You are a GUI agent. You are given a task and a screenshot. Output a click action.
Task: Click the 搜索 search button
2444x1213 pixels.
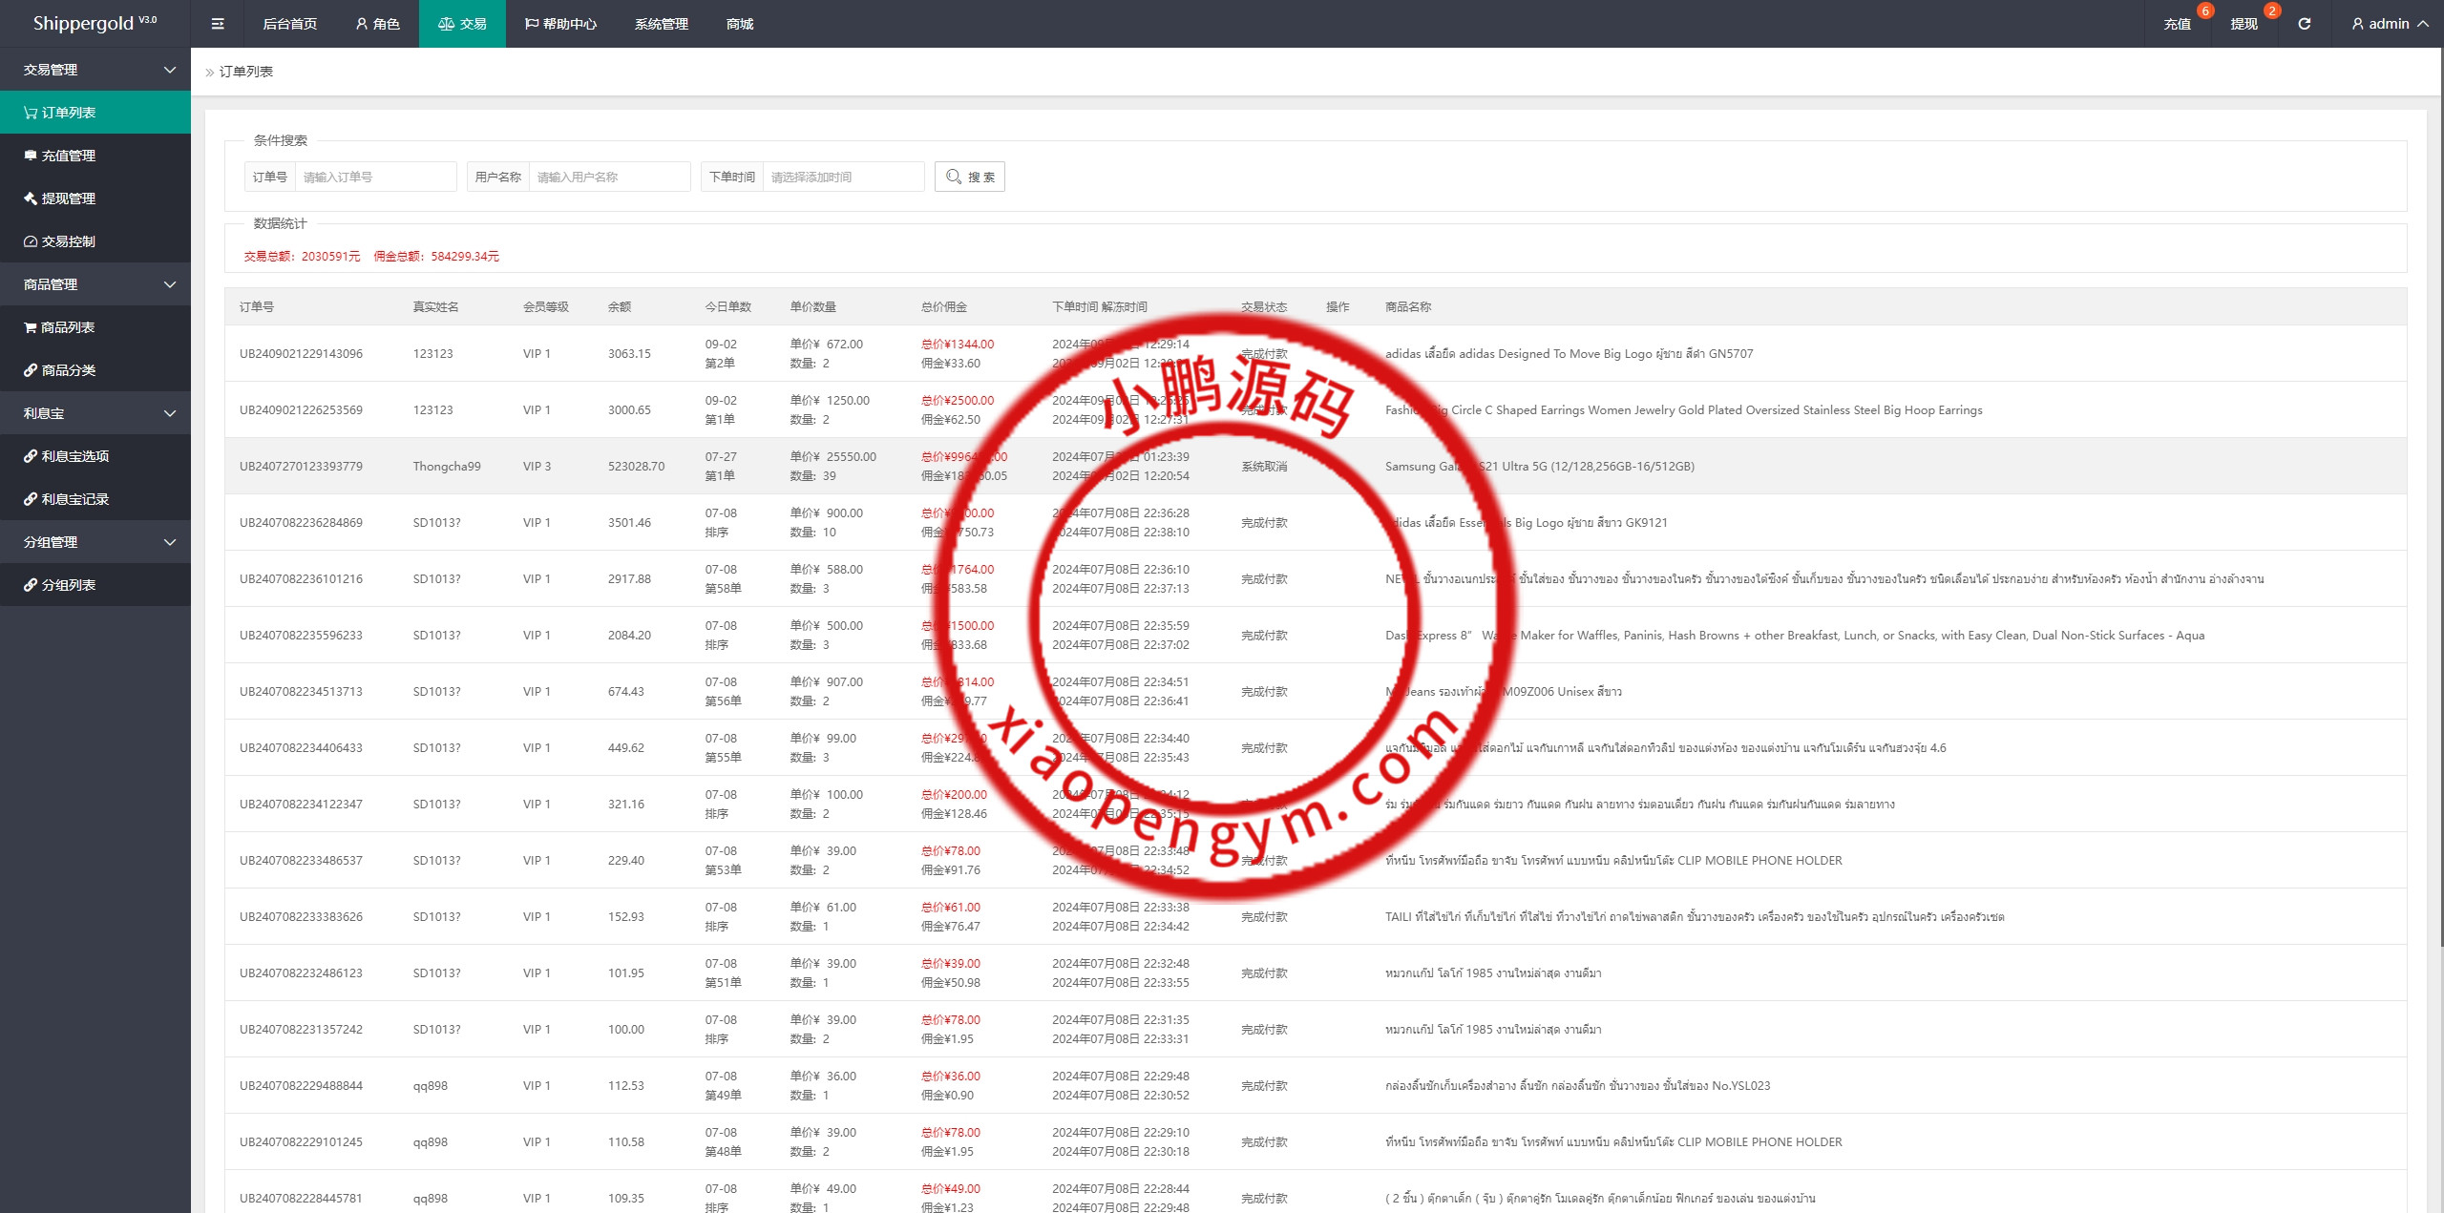tap(969, 176)
